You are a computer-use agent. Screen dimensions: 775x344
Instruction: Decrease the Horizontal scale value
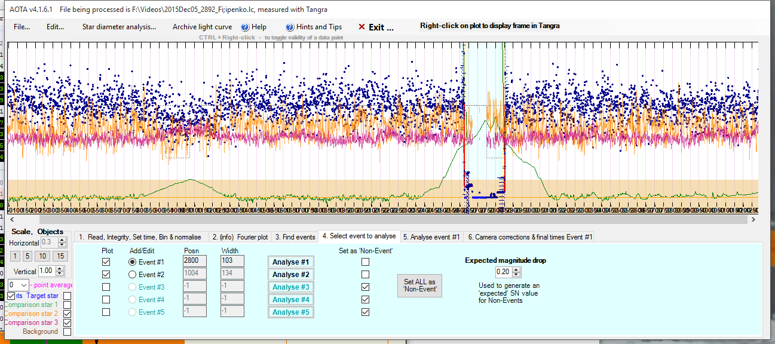(x=62, y=245)
